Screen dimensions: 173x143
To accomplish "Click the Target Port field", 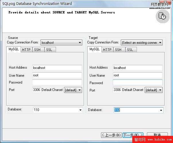I will tap(117, 90).
